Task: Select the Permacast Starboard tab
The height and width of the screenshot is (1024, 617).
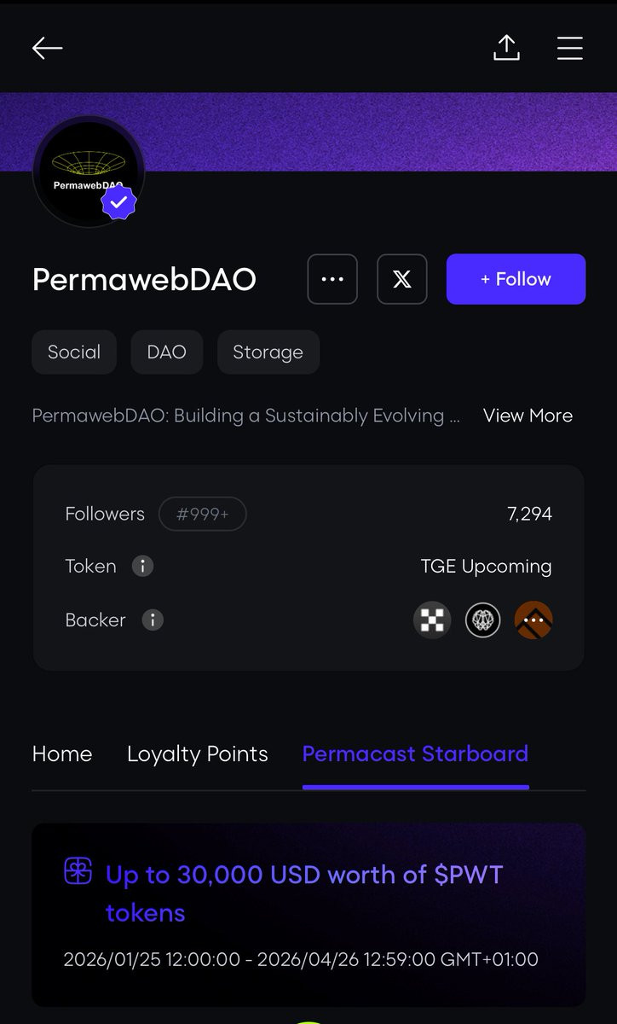Action: pyautogui.click(x=415, y=753)
